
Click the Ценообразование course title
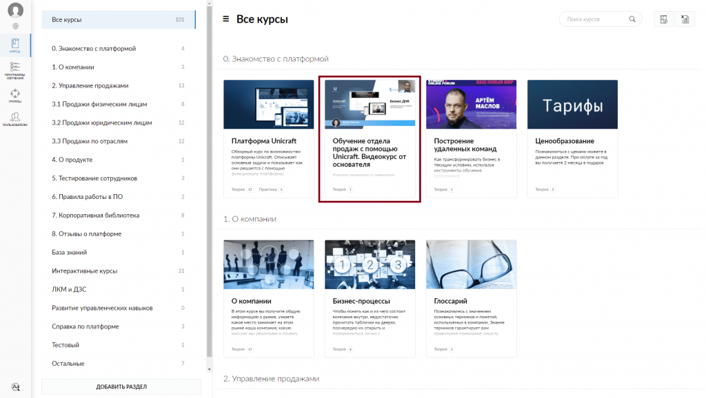click(565, 140)
